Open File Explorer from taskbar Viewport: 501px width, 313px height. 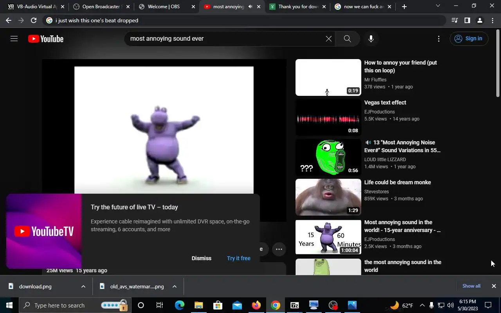[198, 305]
